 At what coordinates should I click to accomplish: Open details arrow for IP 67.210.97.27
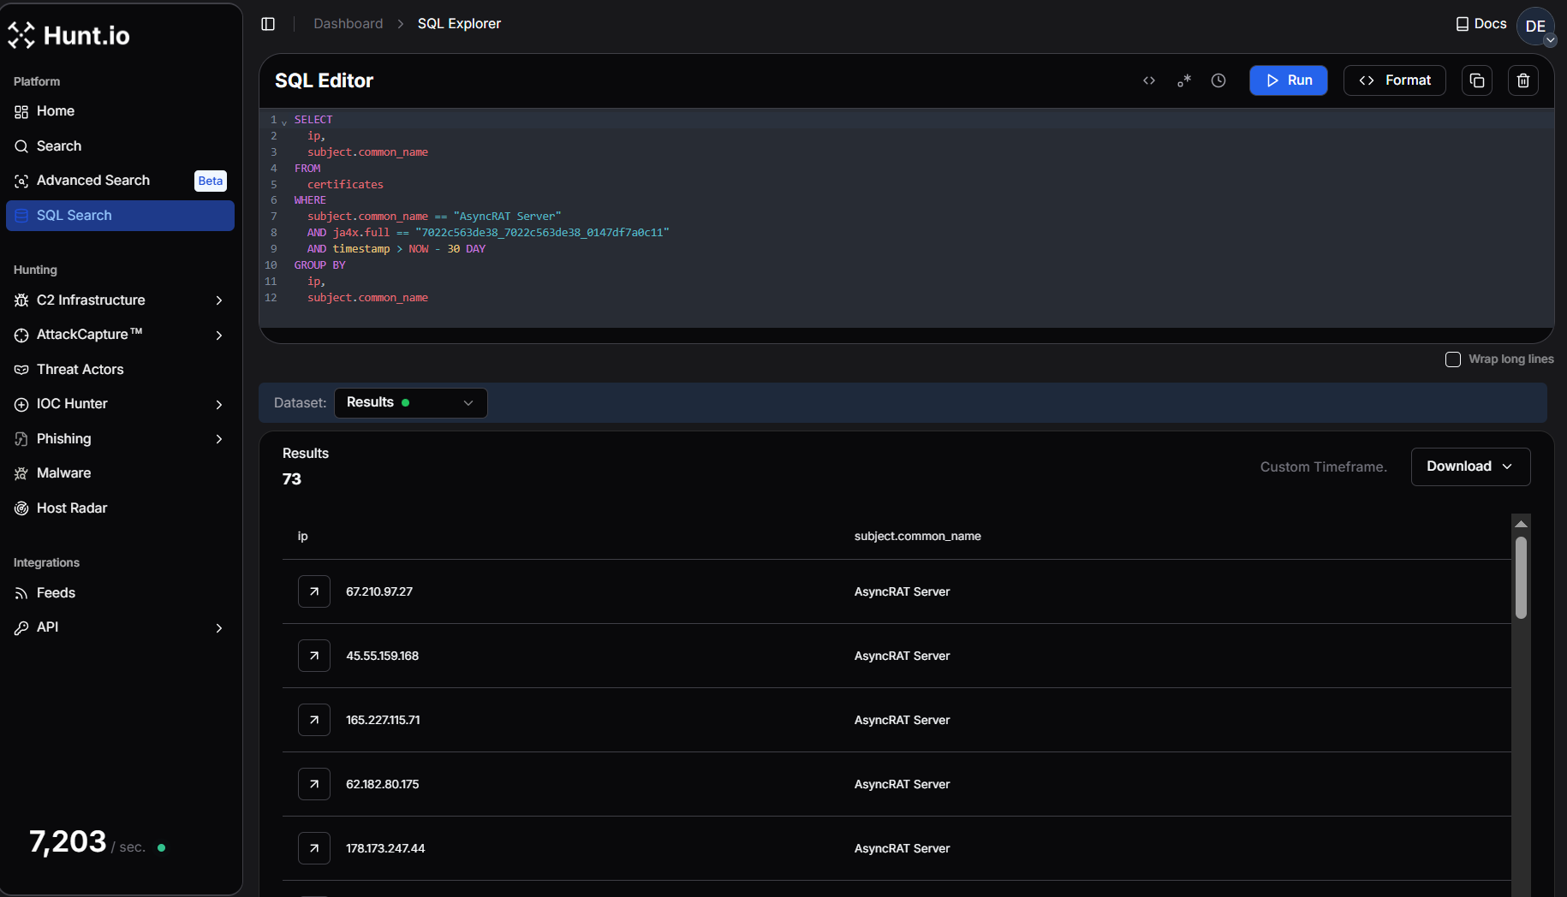coord(314,591)
